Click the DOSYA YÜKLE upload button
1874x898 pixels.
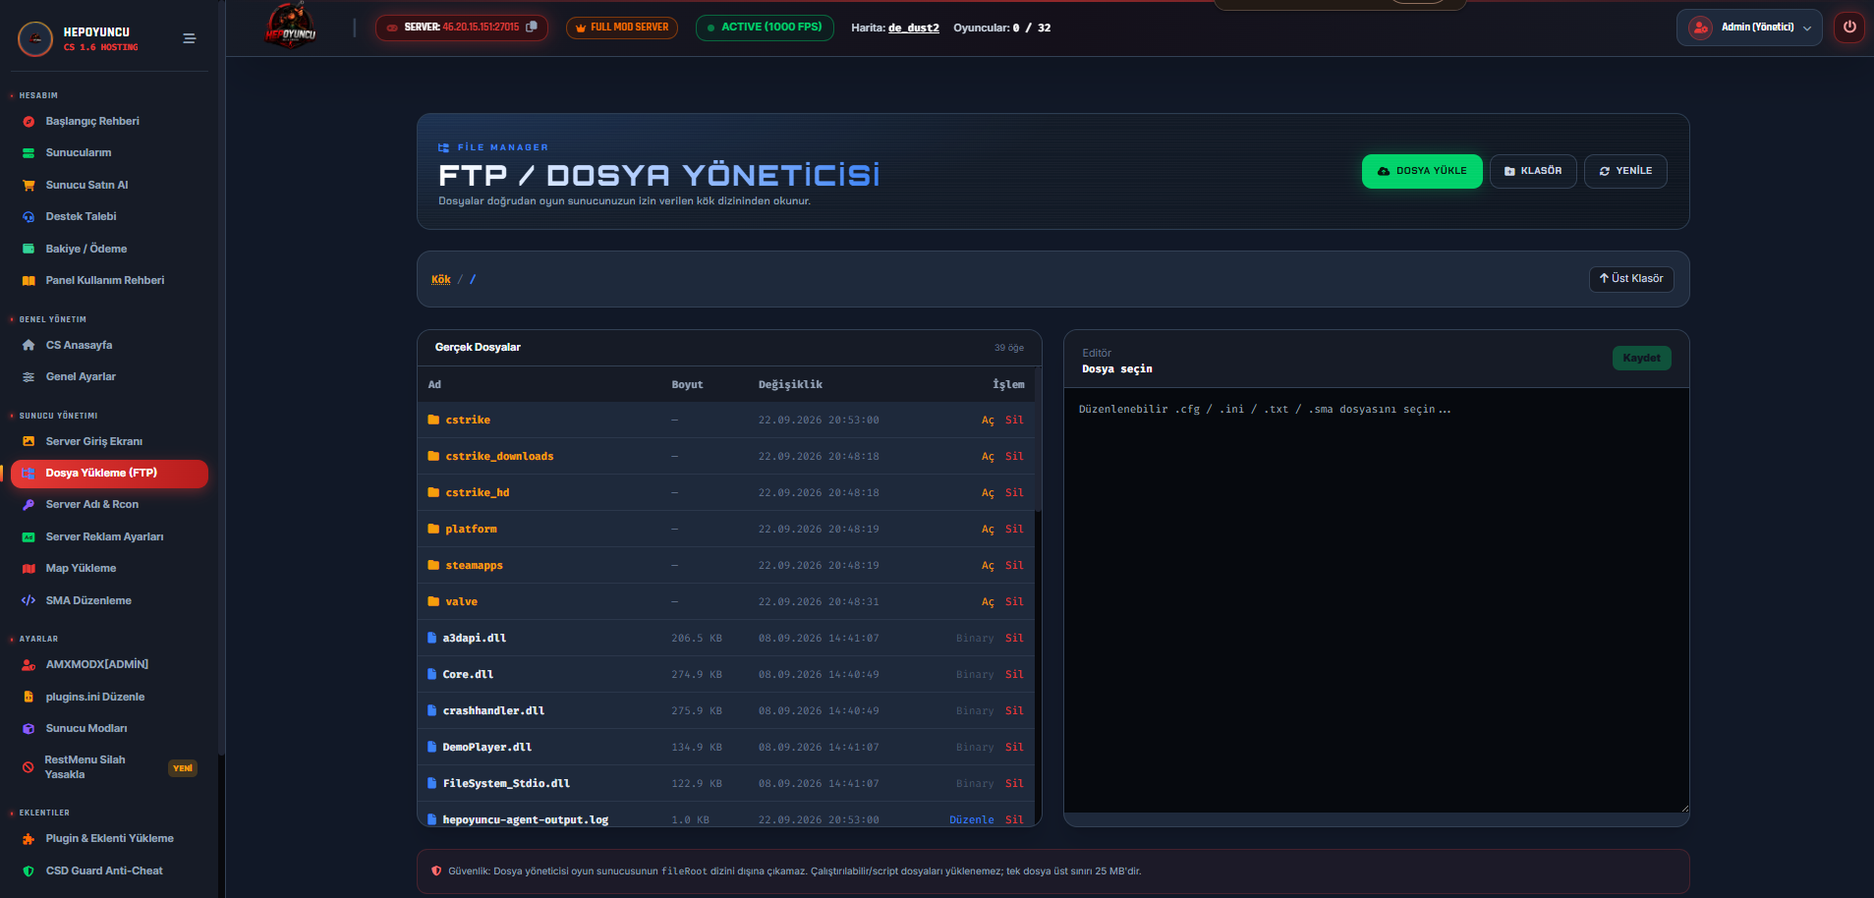click(1422, 171)
